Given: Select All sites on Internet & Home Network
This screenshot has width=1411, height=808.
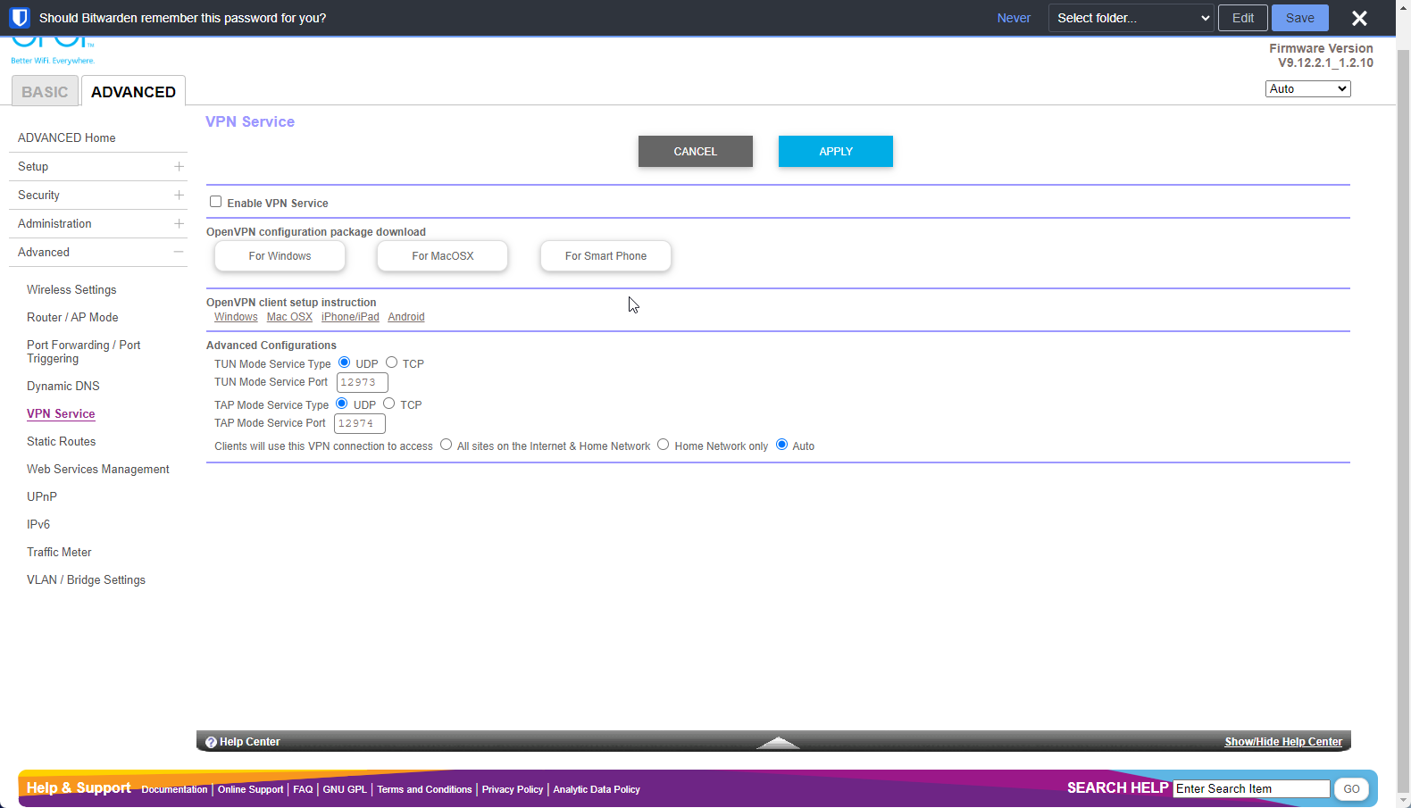Looking at the screenshot, I should (x=446, y=445).
